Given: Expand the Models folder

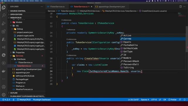Looking at the screenshot, I should (x=26, y=22).
